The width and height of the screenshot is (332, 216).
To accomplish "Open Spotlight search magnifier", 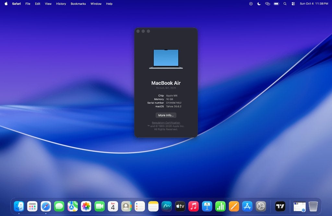I will click(285, 4).
